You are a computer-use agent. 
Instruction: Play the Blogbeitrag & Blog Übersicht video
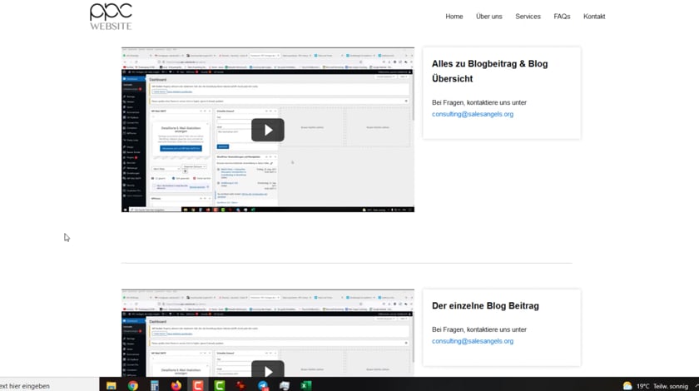[x=267, y=130]
